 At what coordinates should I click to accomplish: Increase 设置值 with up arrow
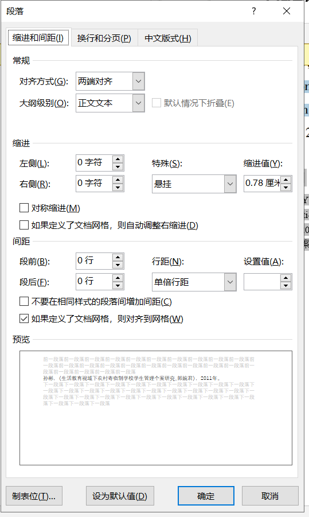point(286,278)
